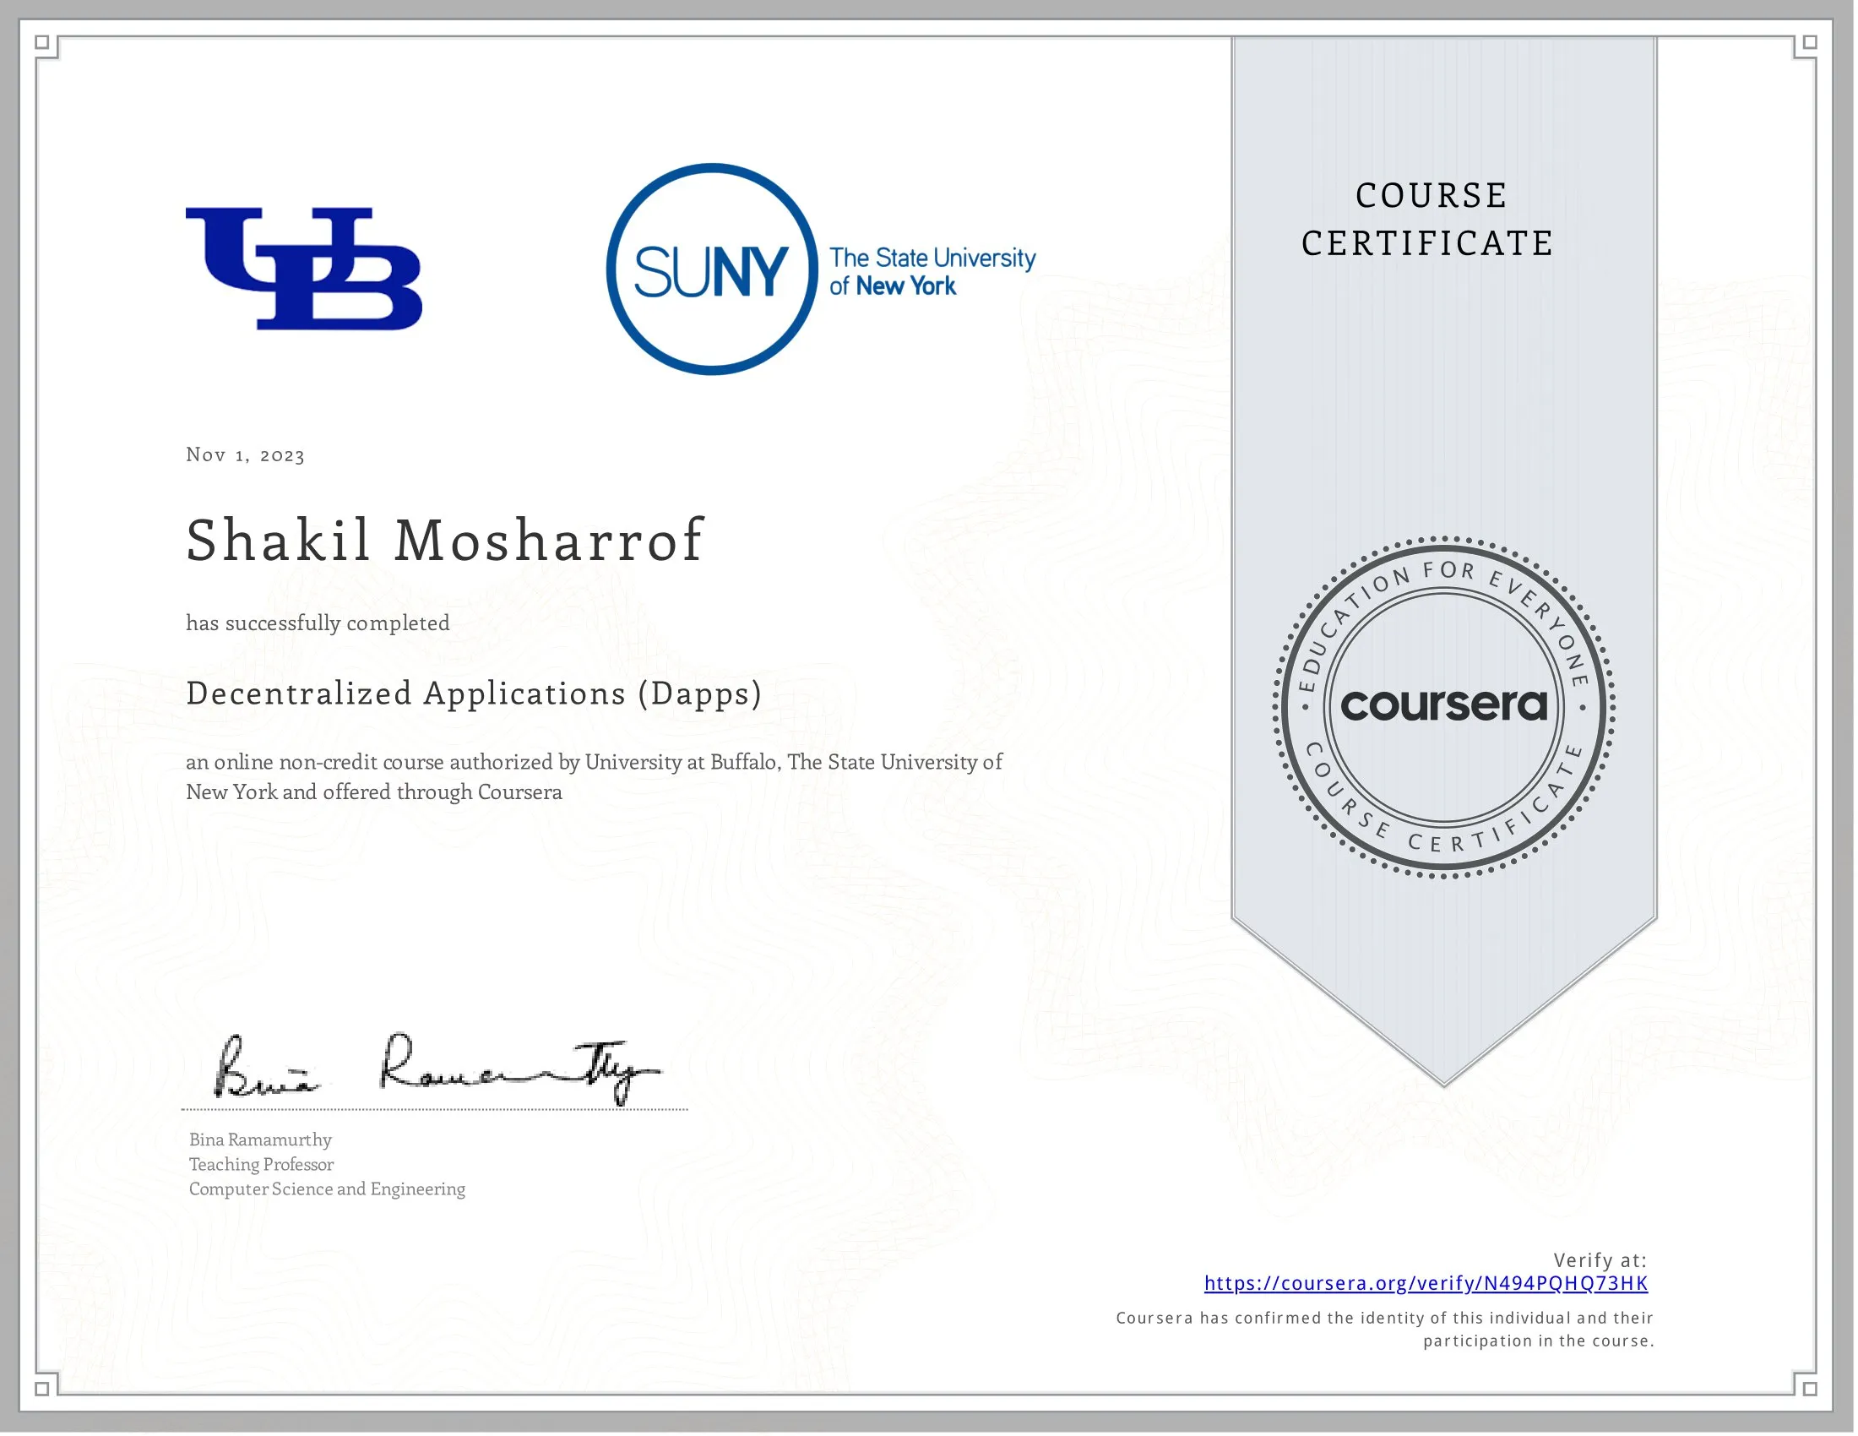Viewport: 1858px width, 1436px height.
Task: Select the decorative corner ornament top-left
Action: point(42,42)
